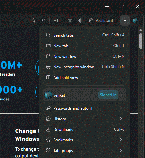
Task: Click the Signed in badge
Action: [x=108, y=95]
